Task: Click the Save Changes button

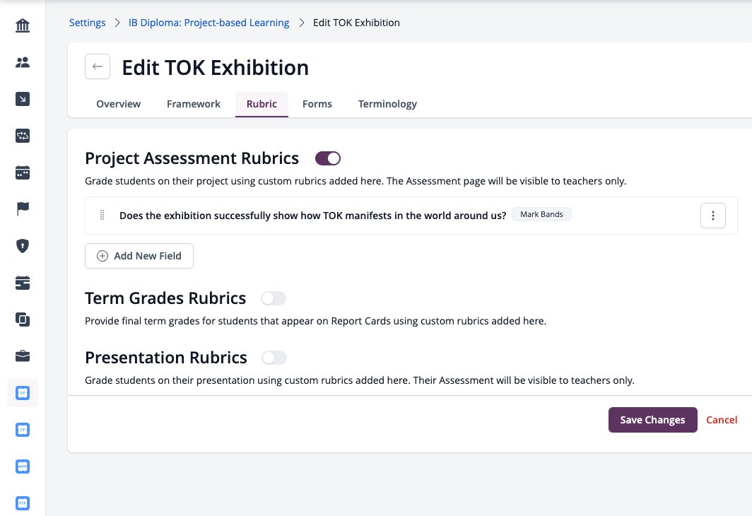Action: coord(653,420)
